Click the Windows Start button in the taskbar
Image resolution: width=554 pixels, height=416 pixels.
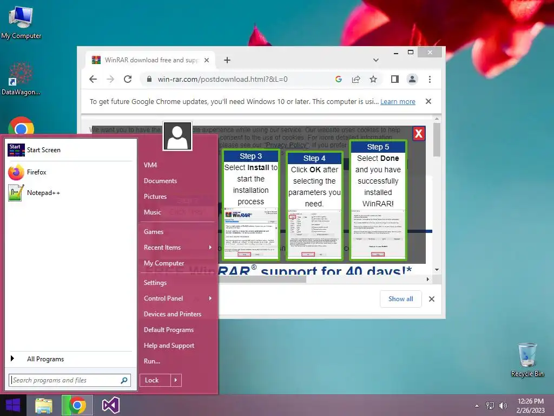(13, 405)
